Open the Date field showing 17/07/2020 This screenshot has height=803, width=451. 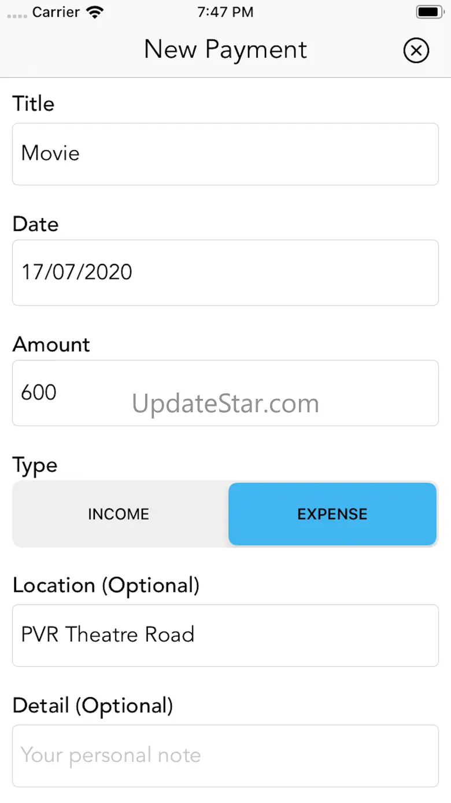pyautogui.click(x=226, y=272)
